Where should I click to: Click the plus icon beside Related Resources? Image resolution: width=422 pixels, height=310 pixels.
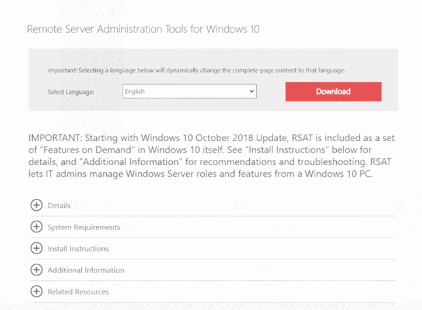click(36, 291)
